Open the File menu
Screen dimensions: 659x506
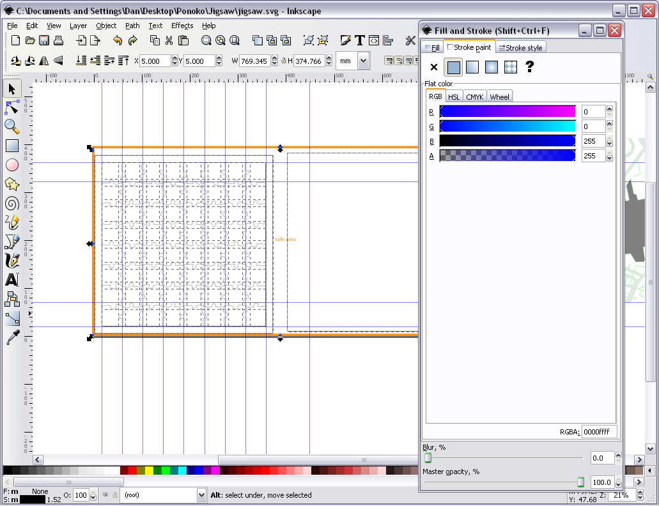[12, 26]
